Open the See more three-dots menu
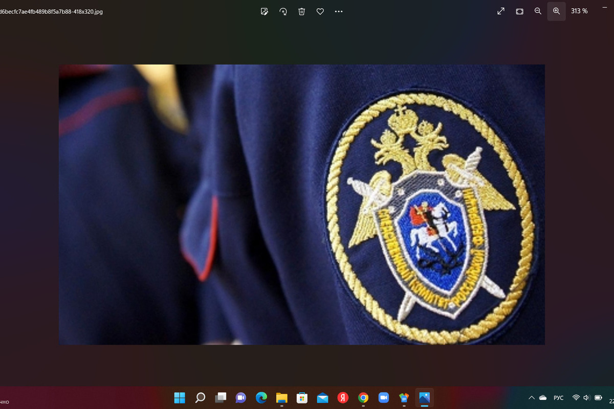This screenshot has width=614, height=409. (x=339, y=11)
